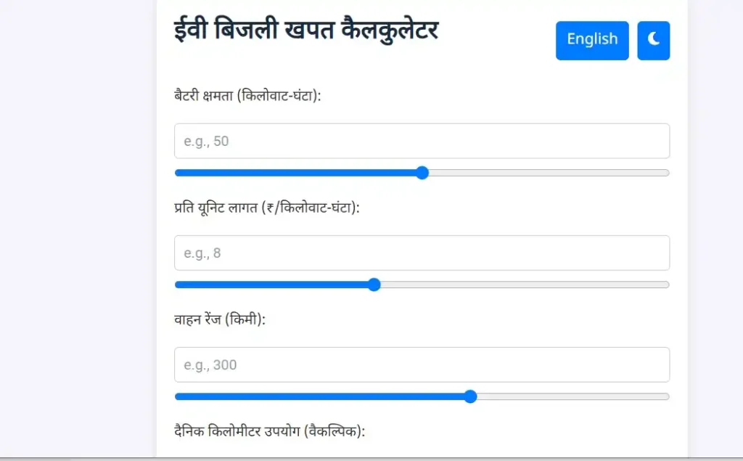Click the 'प्रति यूनिट लागत' label
Viewport: 743px width, 461px height.
coord(267,207)
